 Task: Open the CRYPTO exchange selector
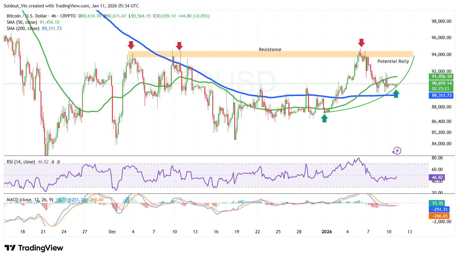[x=68, y=16]
